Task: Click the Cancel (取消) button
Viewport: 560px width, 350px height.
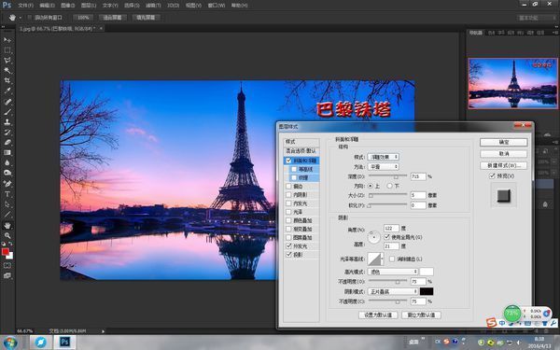Action: [504, 154]
